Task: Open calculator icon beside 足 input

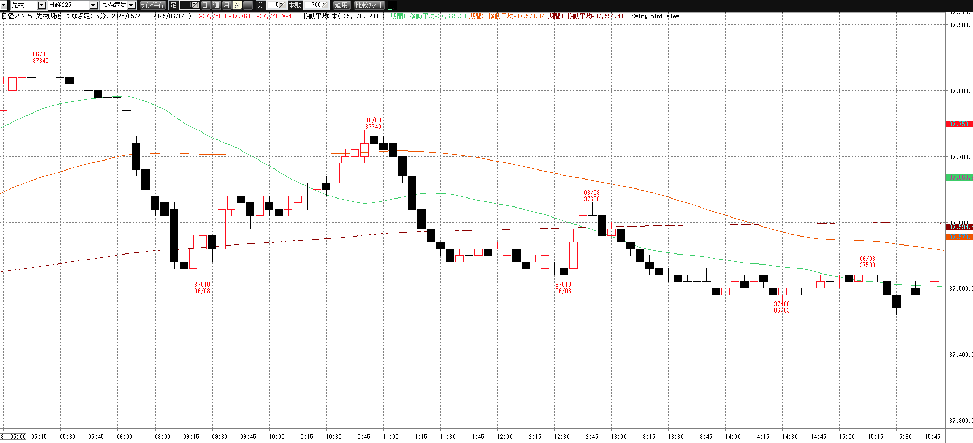Action: [x=195, y=5]
